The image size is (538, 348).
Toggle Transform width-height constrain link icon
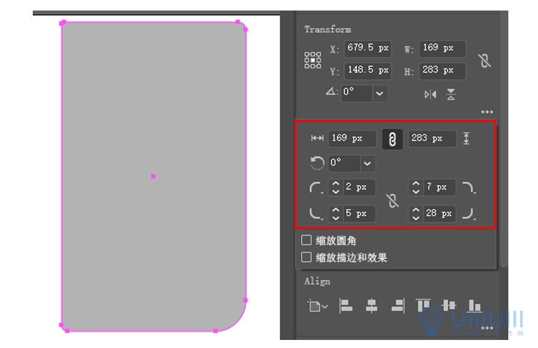click(484, 61)
